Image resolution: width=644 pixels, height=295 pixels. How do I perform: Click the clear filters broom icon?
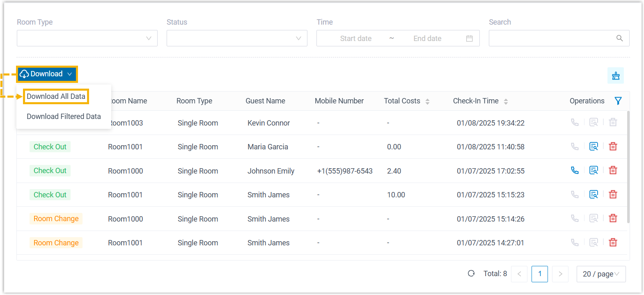[x=616, y=75]
